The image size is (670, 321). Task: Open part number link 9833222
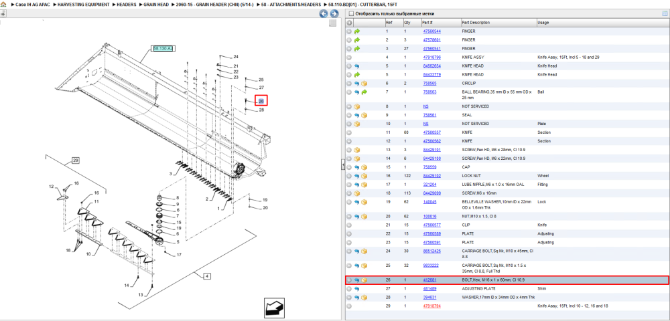click(x=431, y=265)
